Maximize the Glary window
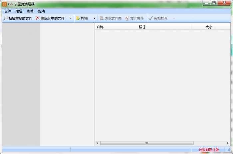The height and width of the screenshot is (154, 233). (214, 3)
